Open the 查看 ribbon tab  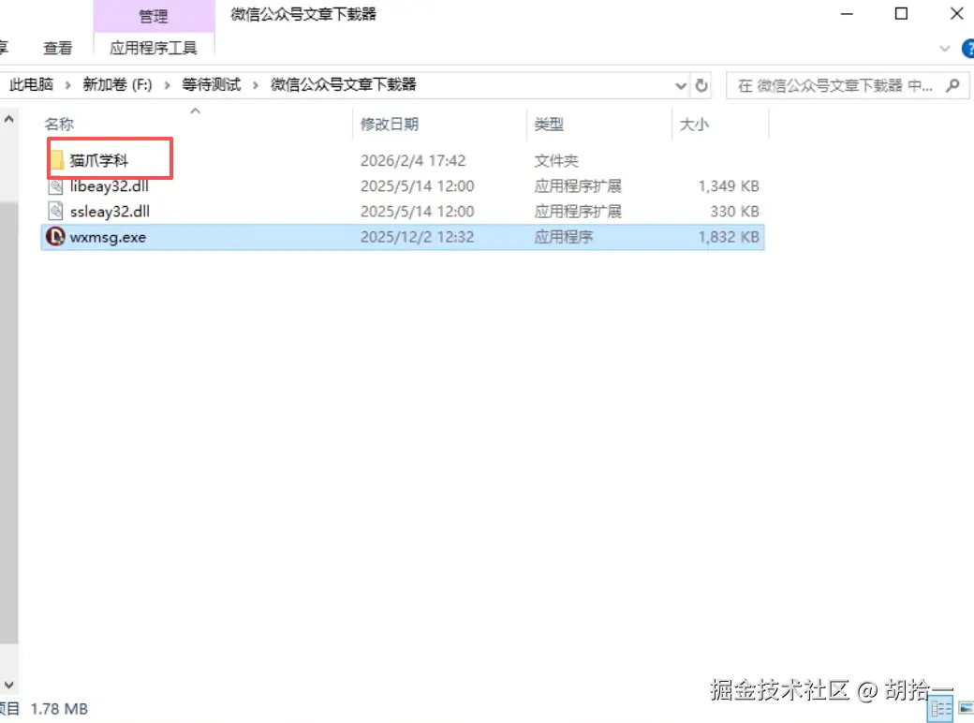pyautogui.click(x=58, y=48)
